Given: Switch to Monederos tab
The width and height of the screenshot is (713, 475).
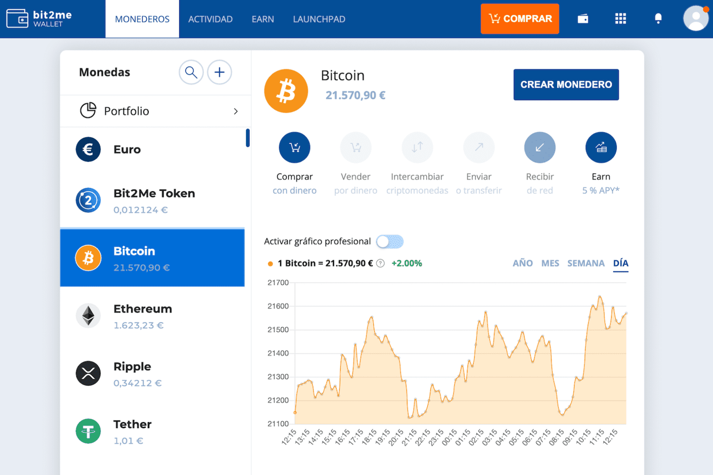Looking at the screenshot, I should (142, 19).
